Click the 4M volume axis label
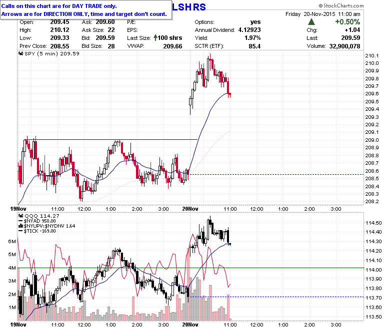390x329 pixels. point(12,268)
